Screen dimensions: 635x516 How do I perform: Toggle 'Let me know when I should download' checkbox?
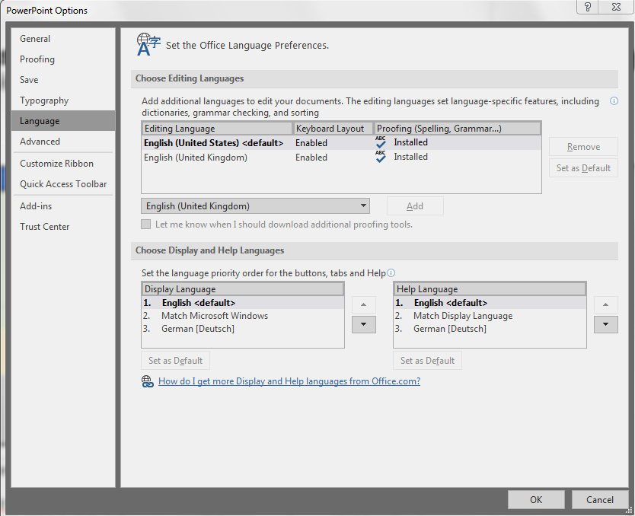point(145,225)
